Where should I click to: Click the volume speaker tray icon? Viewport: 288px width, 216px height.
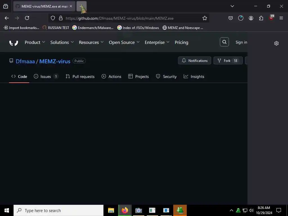(x=251, y=210)
